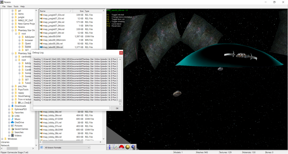Expand the cardlobby folder node
288x154 pixels.
point(16,57)
